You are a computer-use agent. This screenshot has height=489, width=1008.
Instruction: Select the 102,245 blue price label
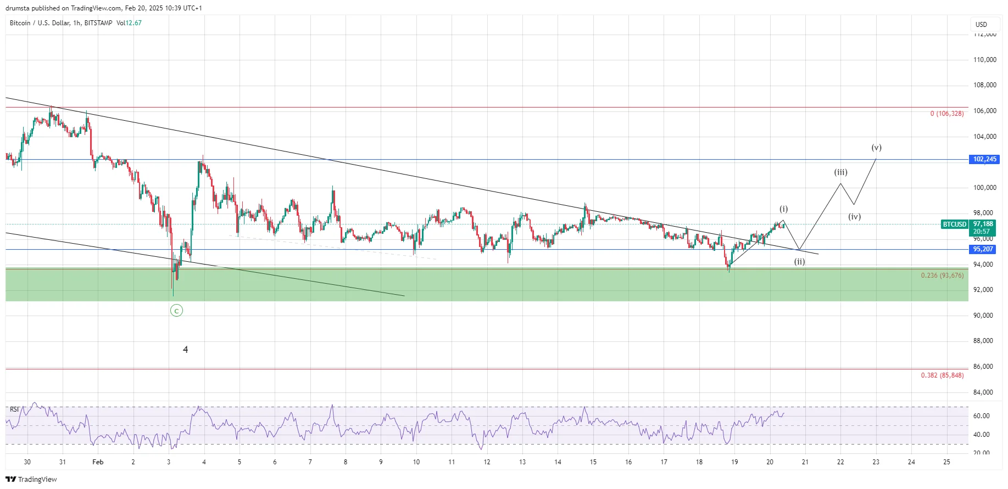click(984, 159)
